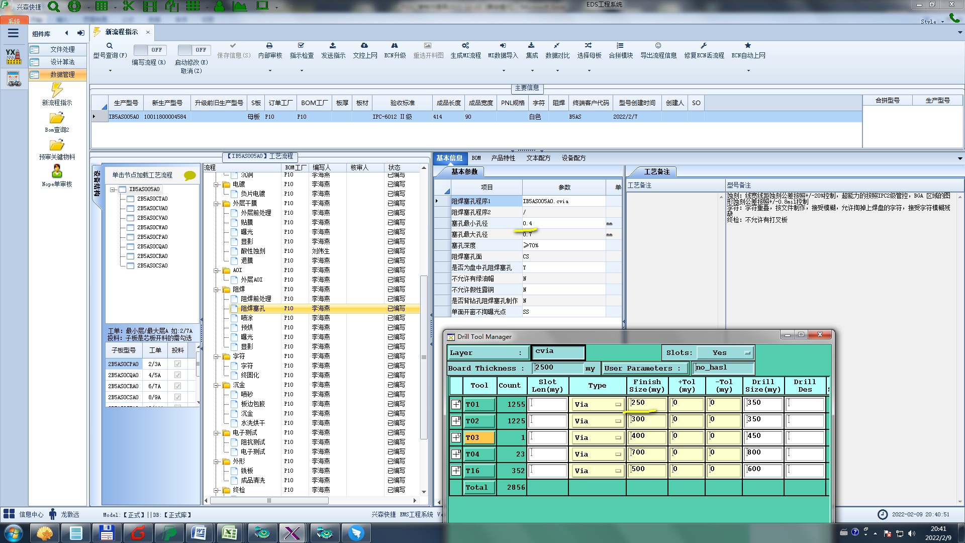Open the Bom查询2 folder icon

tap(57, 118)
